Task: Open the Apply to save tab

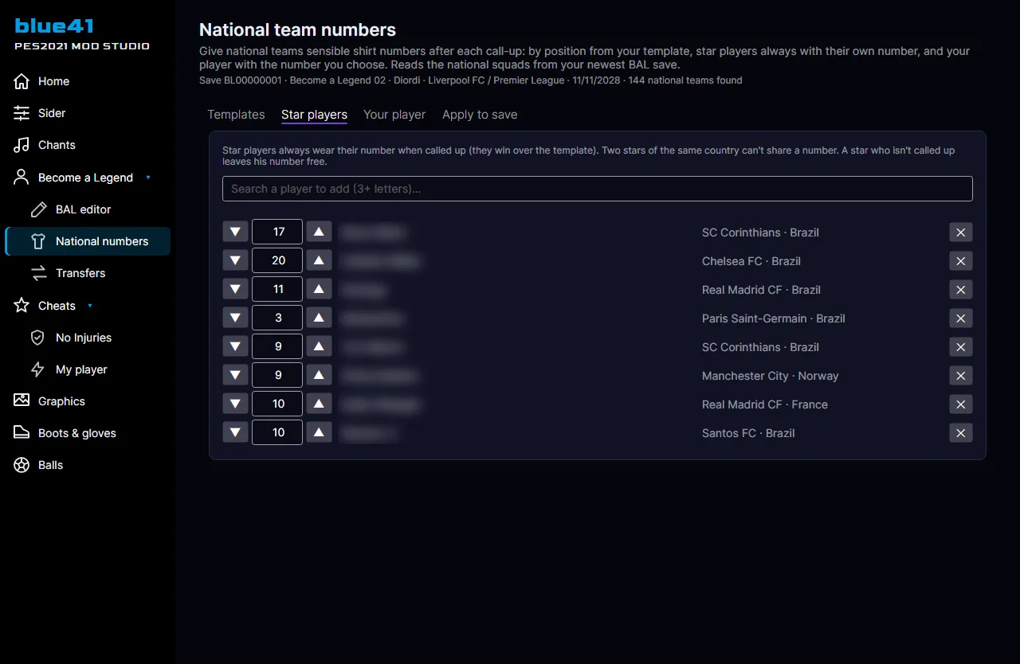Action: point(480,115)
